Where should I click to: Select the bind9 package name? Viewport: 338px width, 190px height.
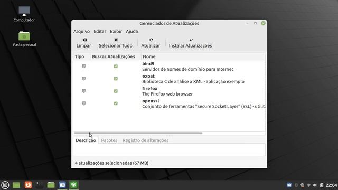(x=148, y=64)
